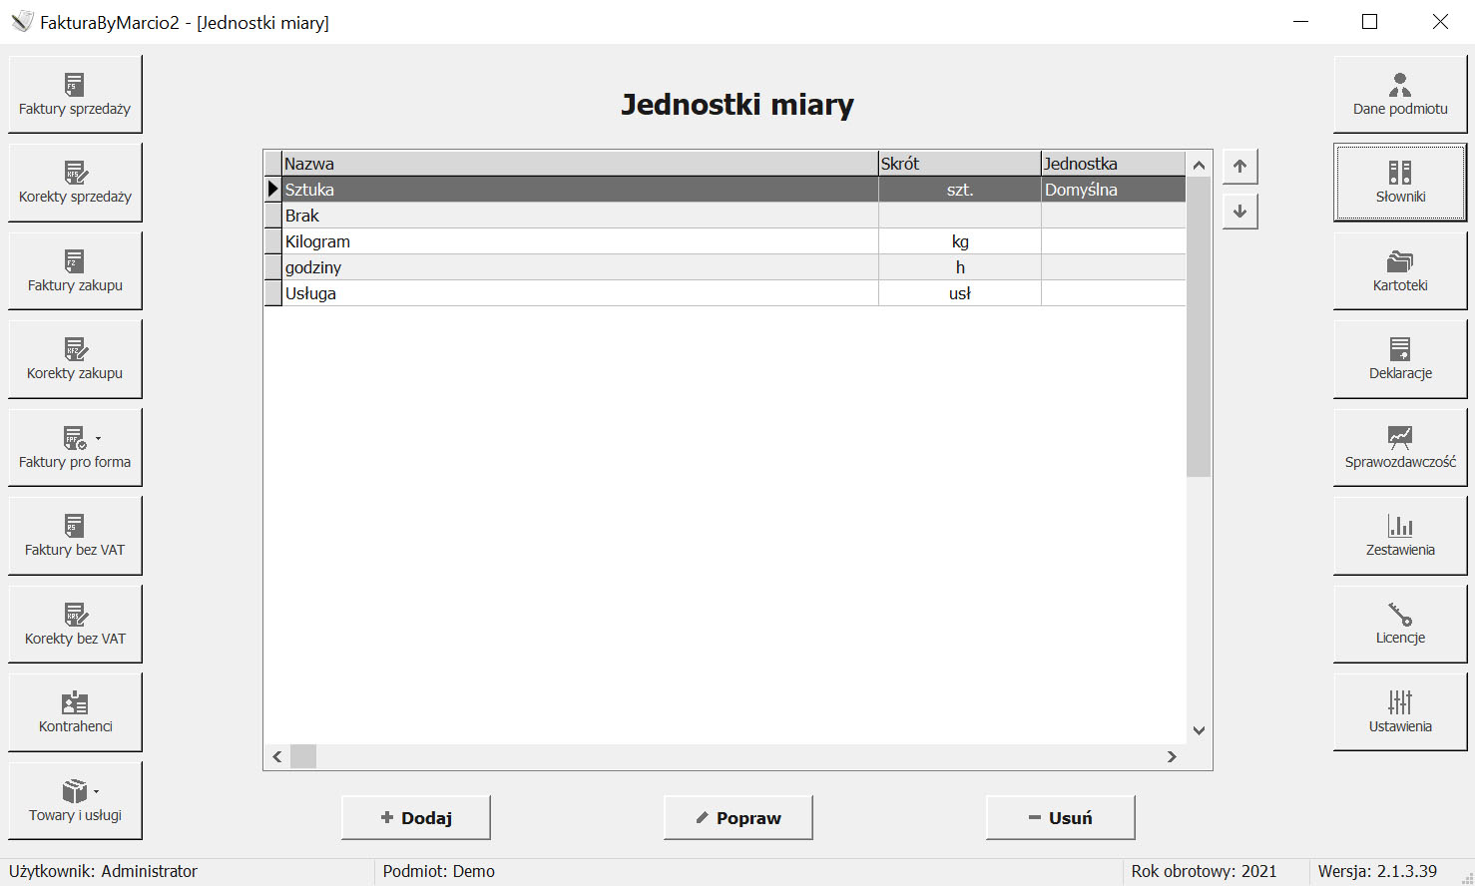Click Wersja: 2.1.3.39 status entry
1475x886 pixels.
(1377, 871)
